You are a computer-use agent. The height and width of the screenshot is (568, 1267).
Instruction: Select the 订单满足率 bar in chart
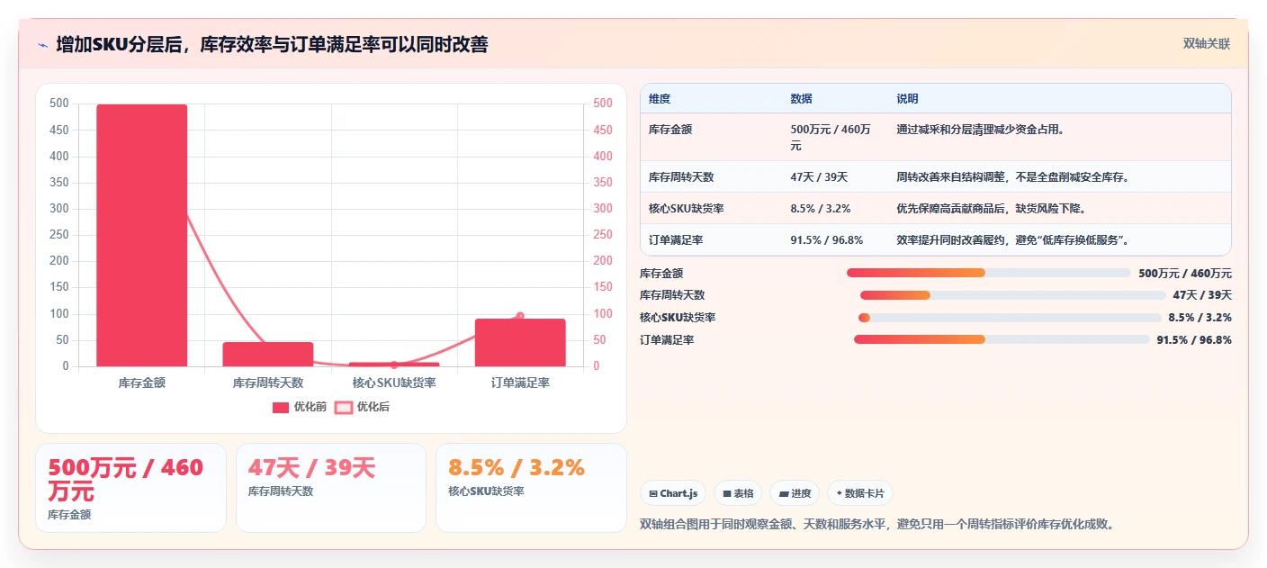click(x=520, y=342)
